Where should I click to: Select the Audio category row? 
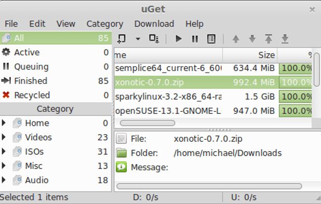(x=56, y=180)
